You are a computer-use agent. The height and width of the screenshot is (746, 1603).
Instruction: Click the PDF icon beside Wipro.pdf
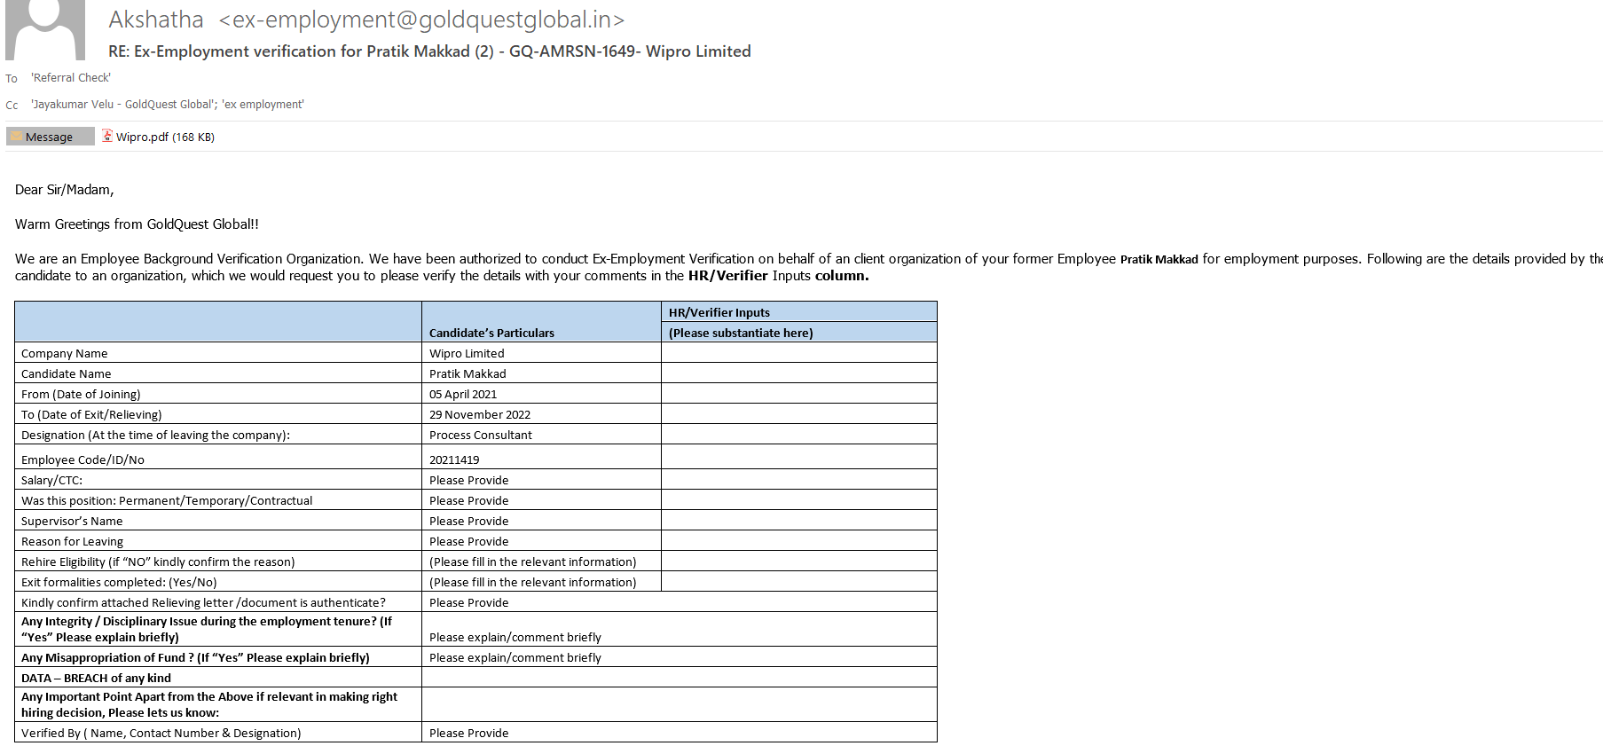(x=107, y=137)
